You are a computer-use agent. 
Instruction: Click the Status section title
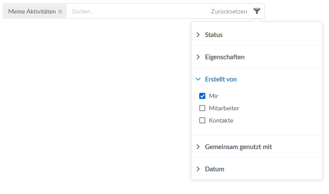tap(214, 35)
